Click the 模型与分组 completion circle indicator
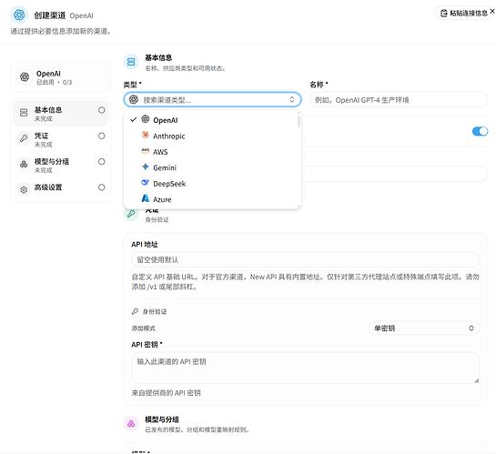496x454 pixels. point(102,162)
